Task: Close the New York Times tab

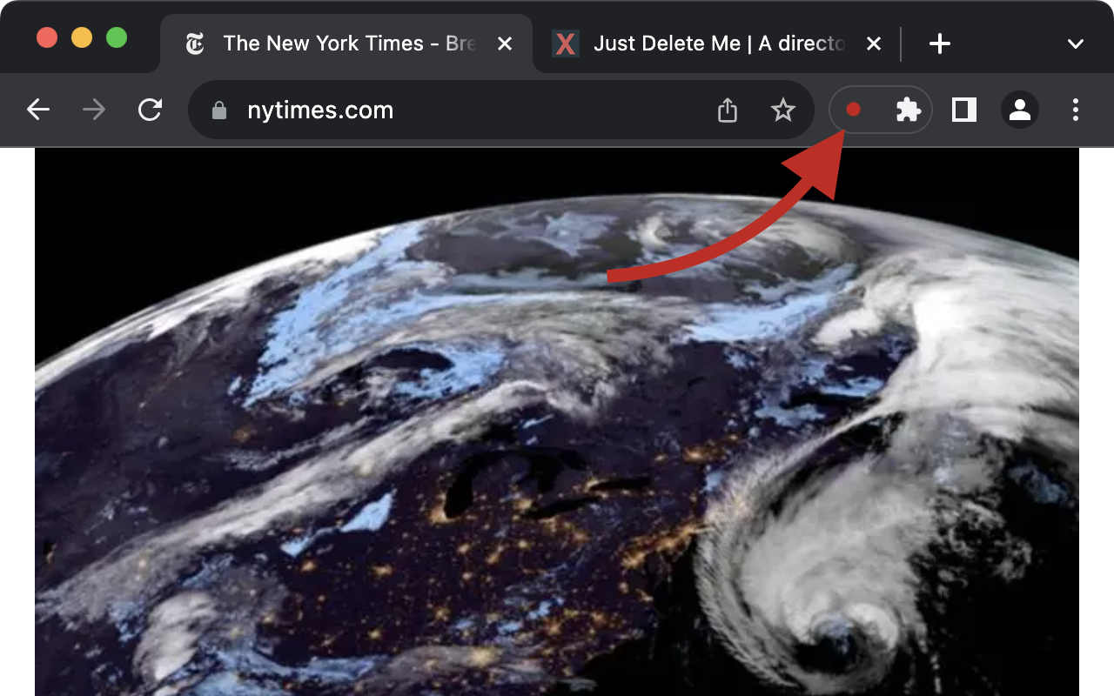Action: [x=505, y=43]
